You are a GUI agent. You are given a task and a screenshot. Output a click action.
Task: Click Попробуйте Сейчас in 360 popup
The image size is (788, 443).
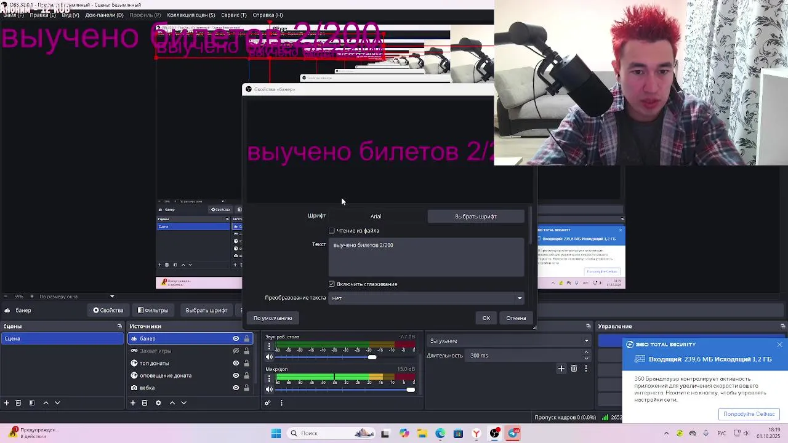749,414
